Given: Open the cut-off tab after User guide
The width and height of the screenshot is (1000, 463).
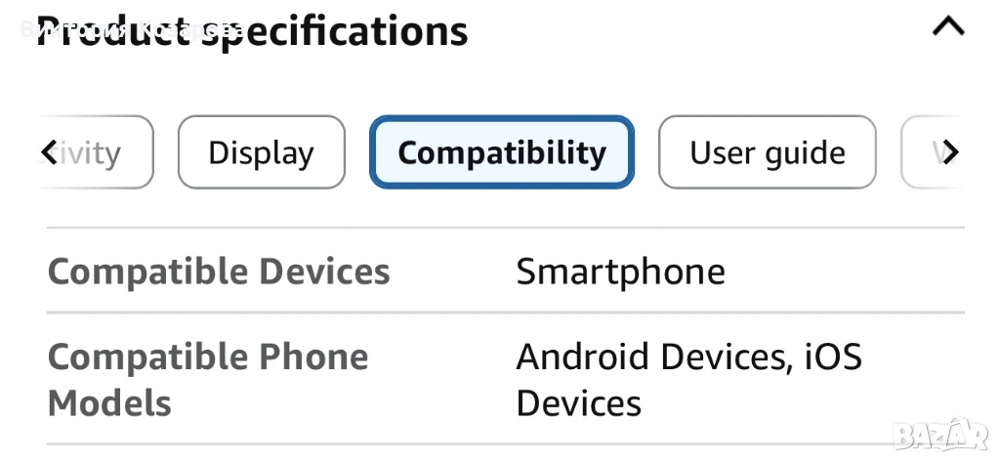Looking at the screenshot, I should click(933, 152).
